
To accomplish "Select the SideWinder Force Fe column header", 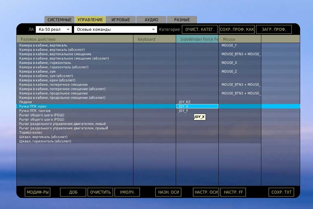I will pyautogui.click(x=197, y=39).
